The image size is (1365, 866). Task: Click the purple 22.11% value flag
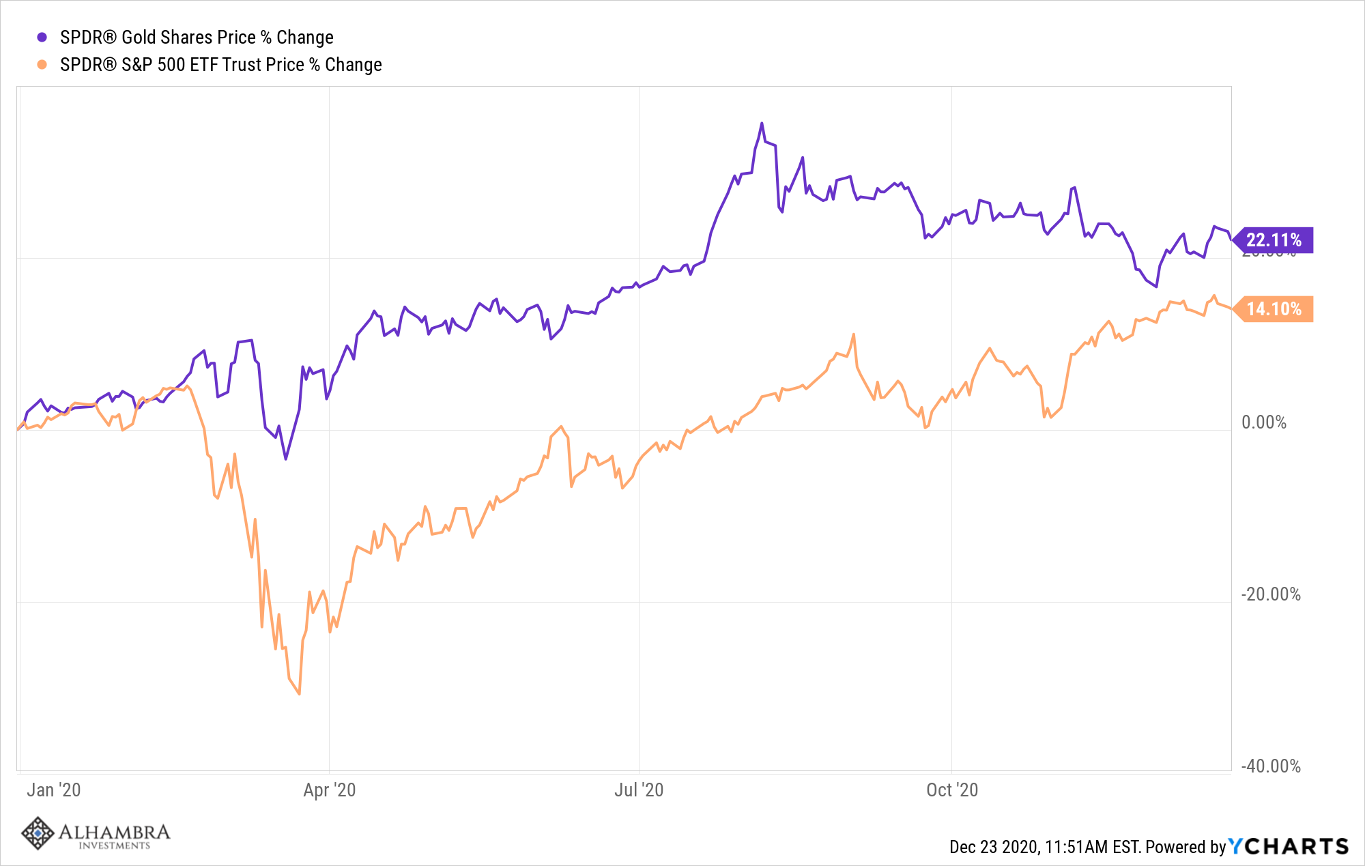click(1274, 240)
